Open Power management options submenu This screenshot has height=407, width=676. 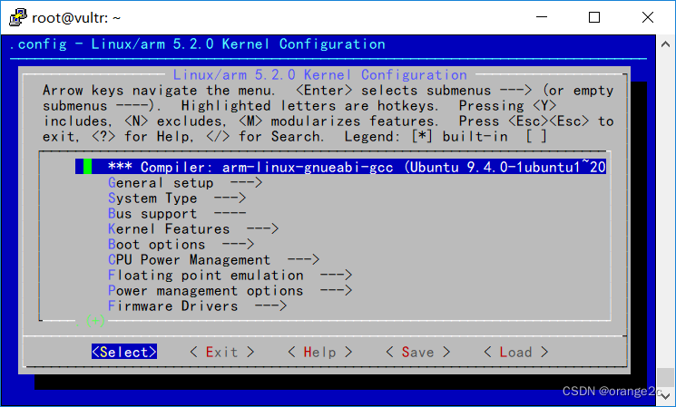coord(230,291)
